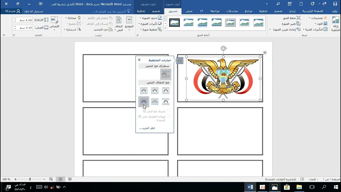Click the table move handle at the table corner

coord(265,53)
